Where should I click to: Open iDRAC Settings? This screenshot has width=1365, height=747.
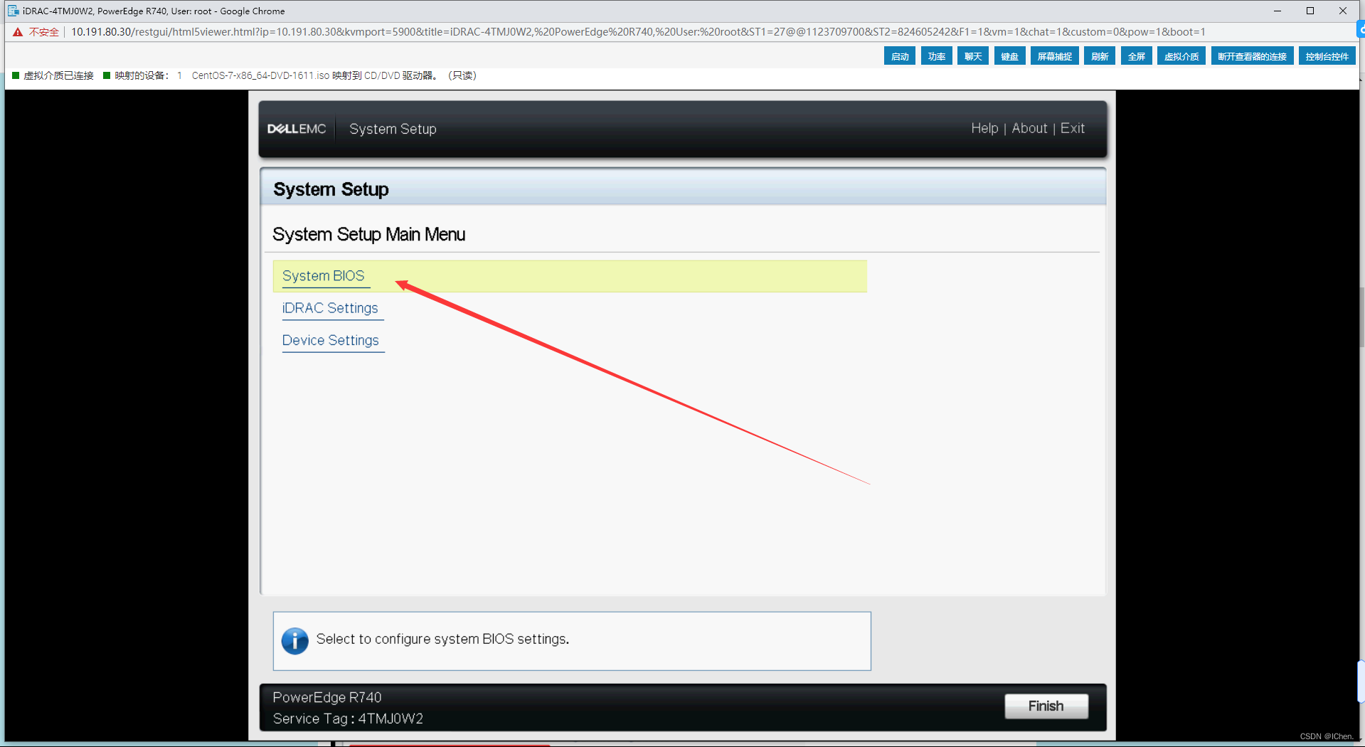[x=330, y=308]
